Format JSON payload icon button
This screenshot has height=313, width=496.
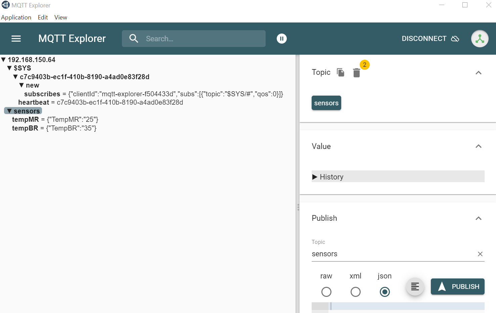(415, 287)
